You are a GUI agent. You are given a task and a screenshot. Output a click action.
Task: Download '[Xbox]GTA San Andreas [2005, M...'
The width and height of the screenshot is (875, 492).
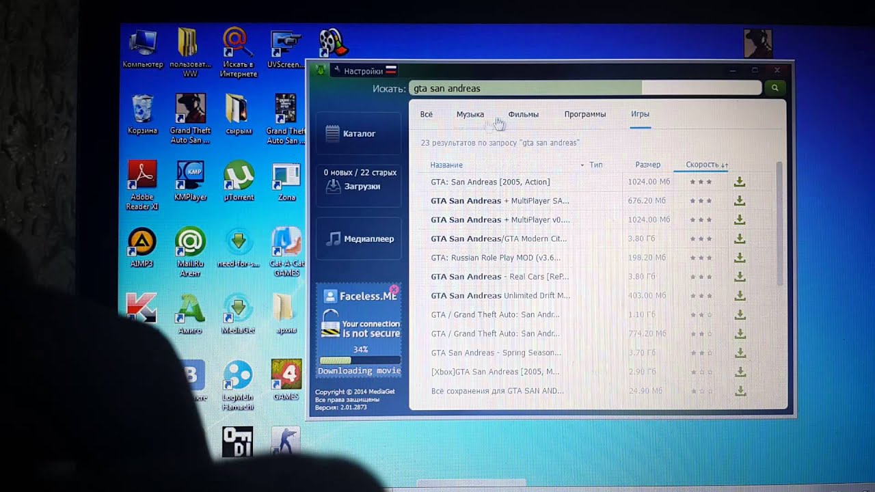740,372
